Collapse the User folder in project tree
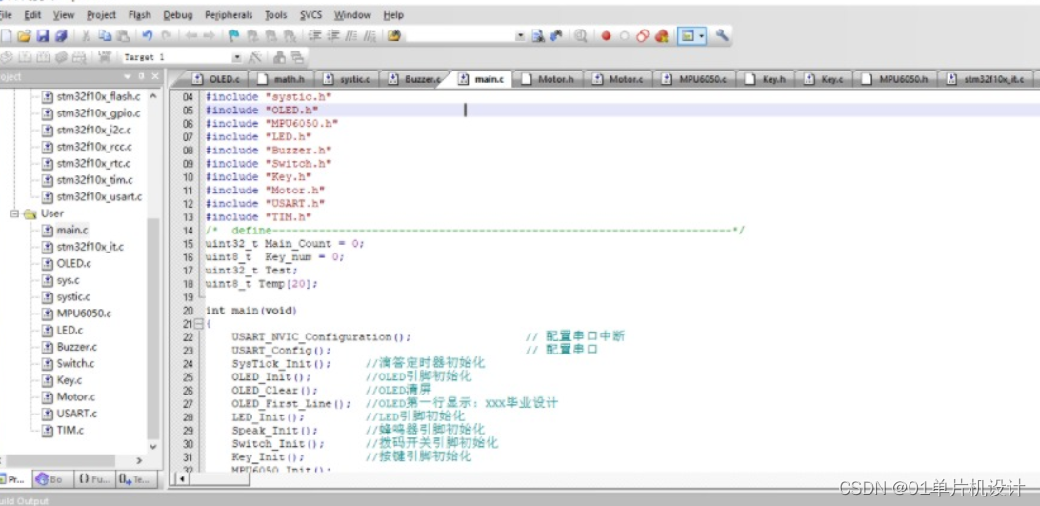The width and height of the screenshot is (1040, 506). pos(14,213)
